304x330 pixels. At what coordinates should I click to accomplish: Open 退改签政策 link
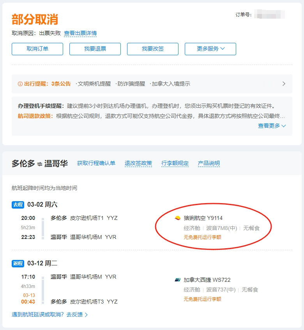[138, 163]
